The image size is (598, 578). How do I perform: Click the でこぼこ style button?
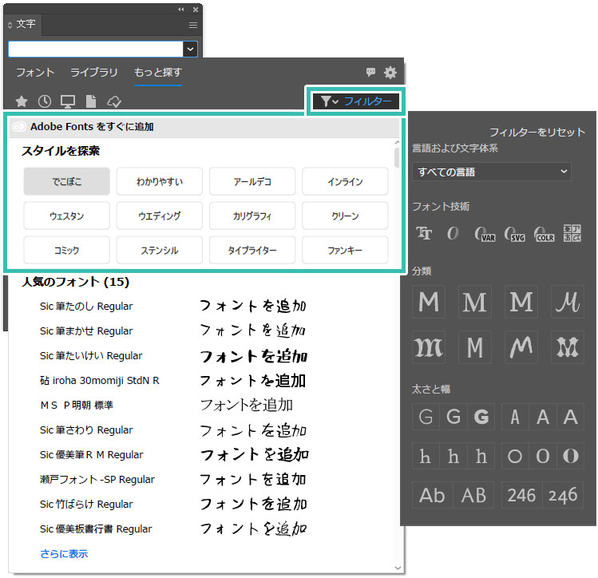tap(66, 182)
